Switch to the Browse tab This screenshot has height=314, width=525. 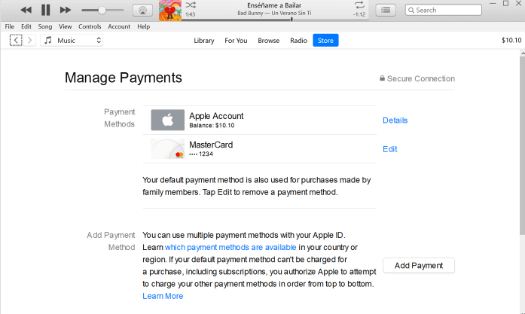(269, 41)
